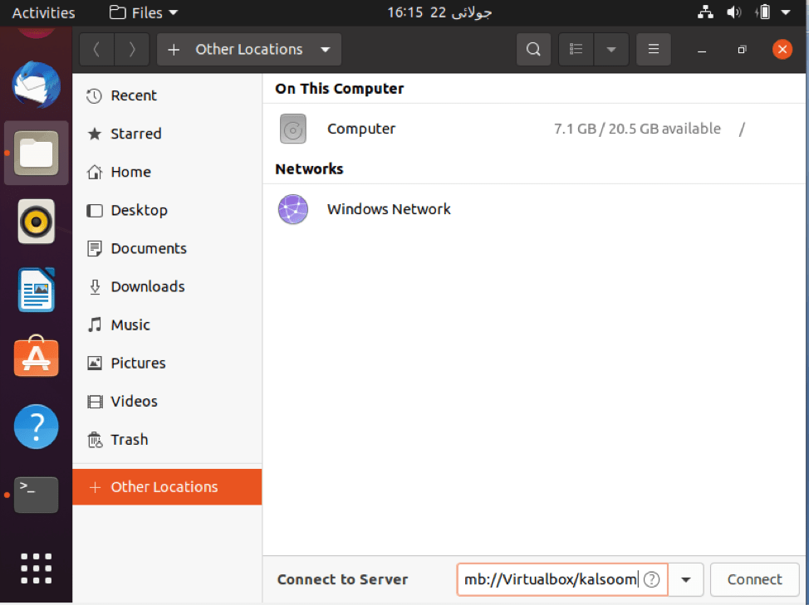Navigate back using the arrow button
Screen dimensions: 809x605
tap(97, 49)
